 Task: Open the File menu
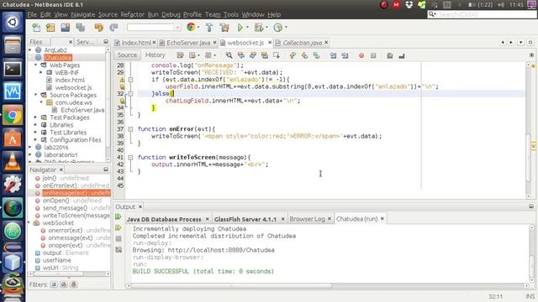coord(32,14)
